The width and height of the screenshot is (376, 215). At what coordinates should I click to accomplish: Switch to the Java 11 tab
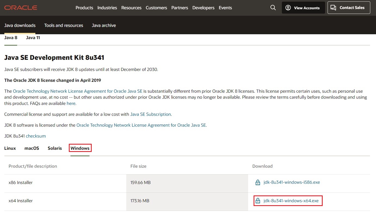coord(33,38)
